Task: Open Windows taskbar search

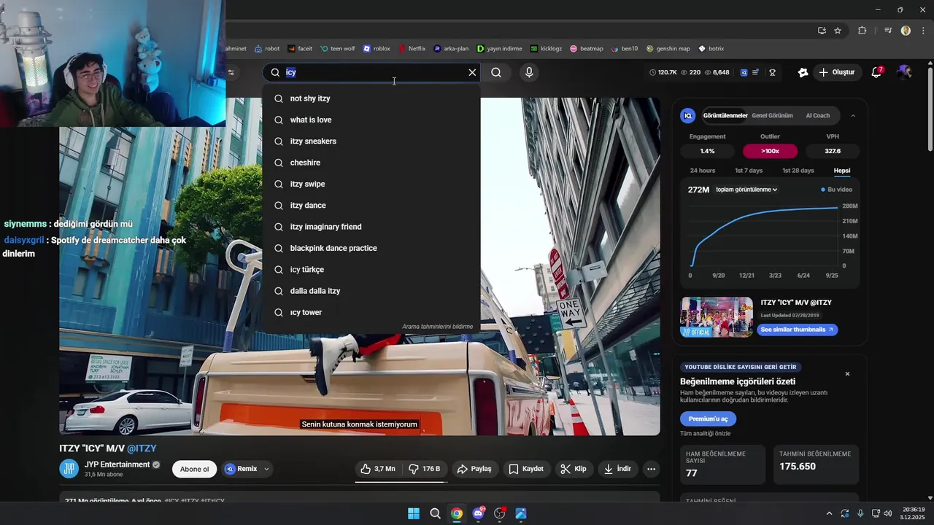Action: coord(436,513)
